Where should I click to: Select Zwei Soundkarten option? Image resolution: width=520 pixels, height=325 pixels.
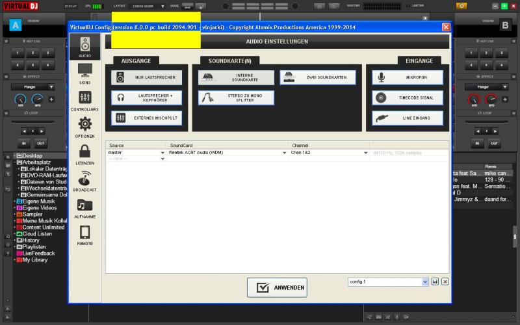pyautogui.click(x=318, y=77)
